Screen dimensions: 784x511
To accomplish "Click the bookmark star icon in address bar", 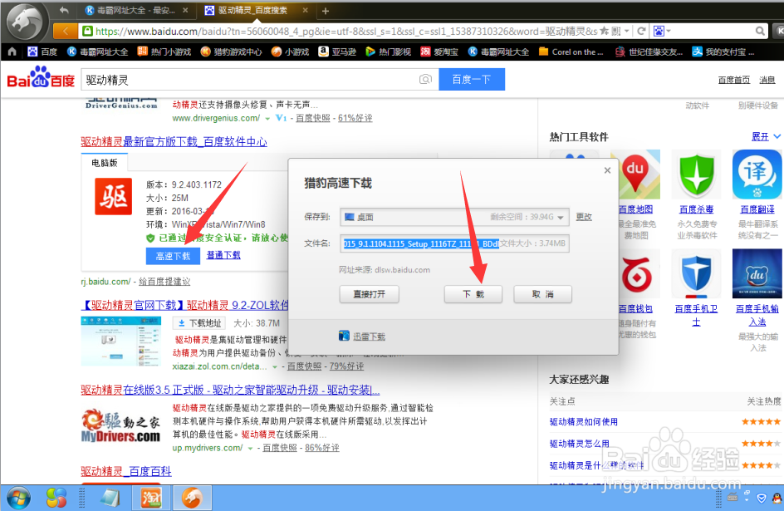I will click(605, 31).
